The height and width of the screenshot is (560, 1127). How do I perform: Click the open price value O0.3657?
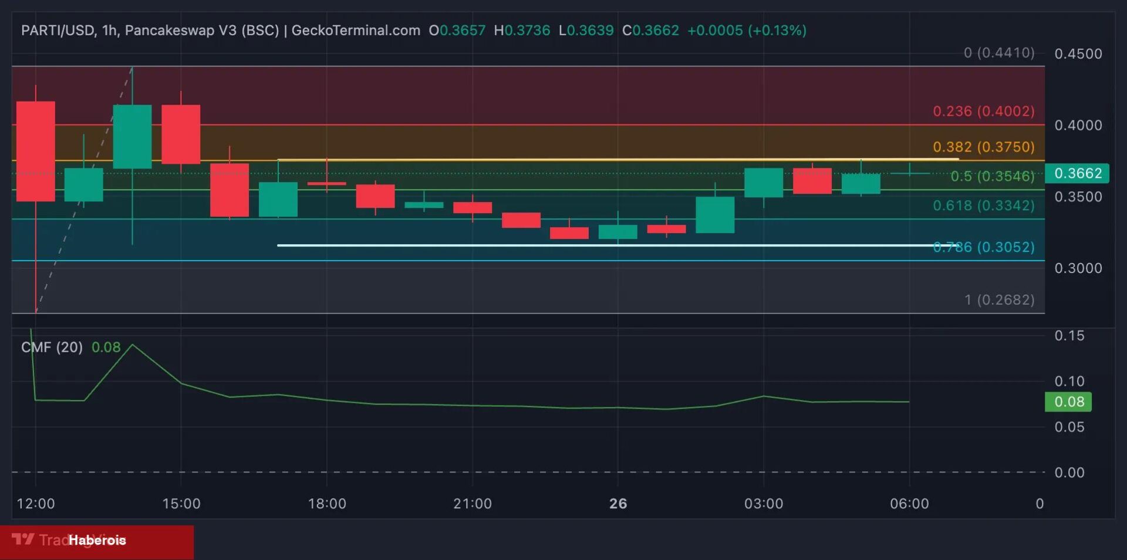pyautogui.click(x=457, y=30)
